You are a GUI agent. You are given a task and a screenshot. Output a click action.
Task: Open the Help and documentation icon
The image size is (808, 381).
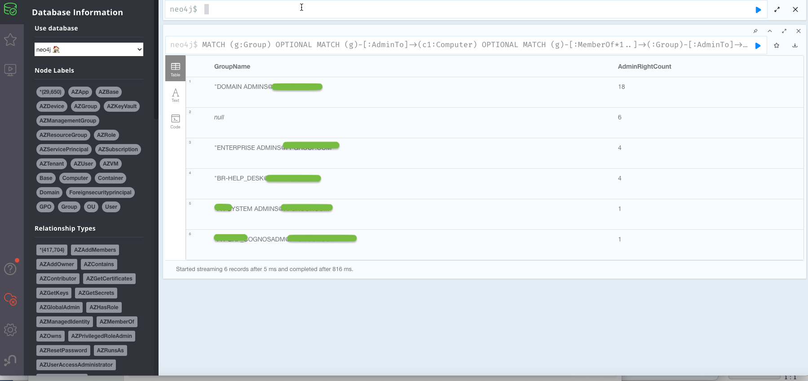10,269
